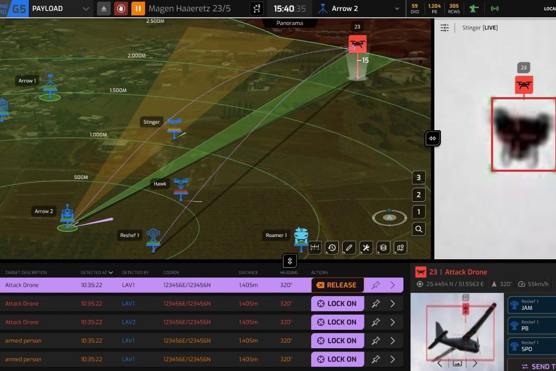The image size is (556, 371).
Task: Select the drawing pencil tool
Action: click(349, 248)
